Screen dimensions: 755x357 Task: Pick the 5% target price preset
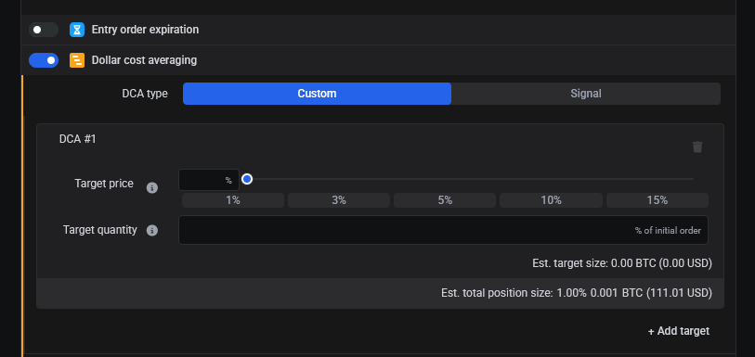pos(445,200)
